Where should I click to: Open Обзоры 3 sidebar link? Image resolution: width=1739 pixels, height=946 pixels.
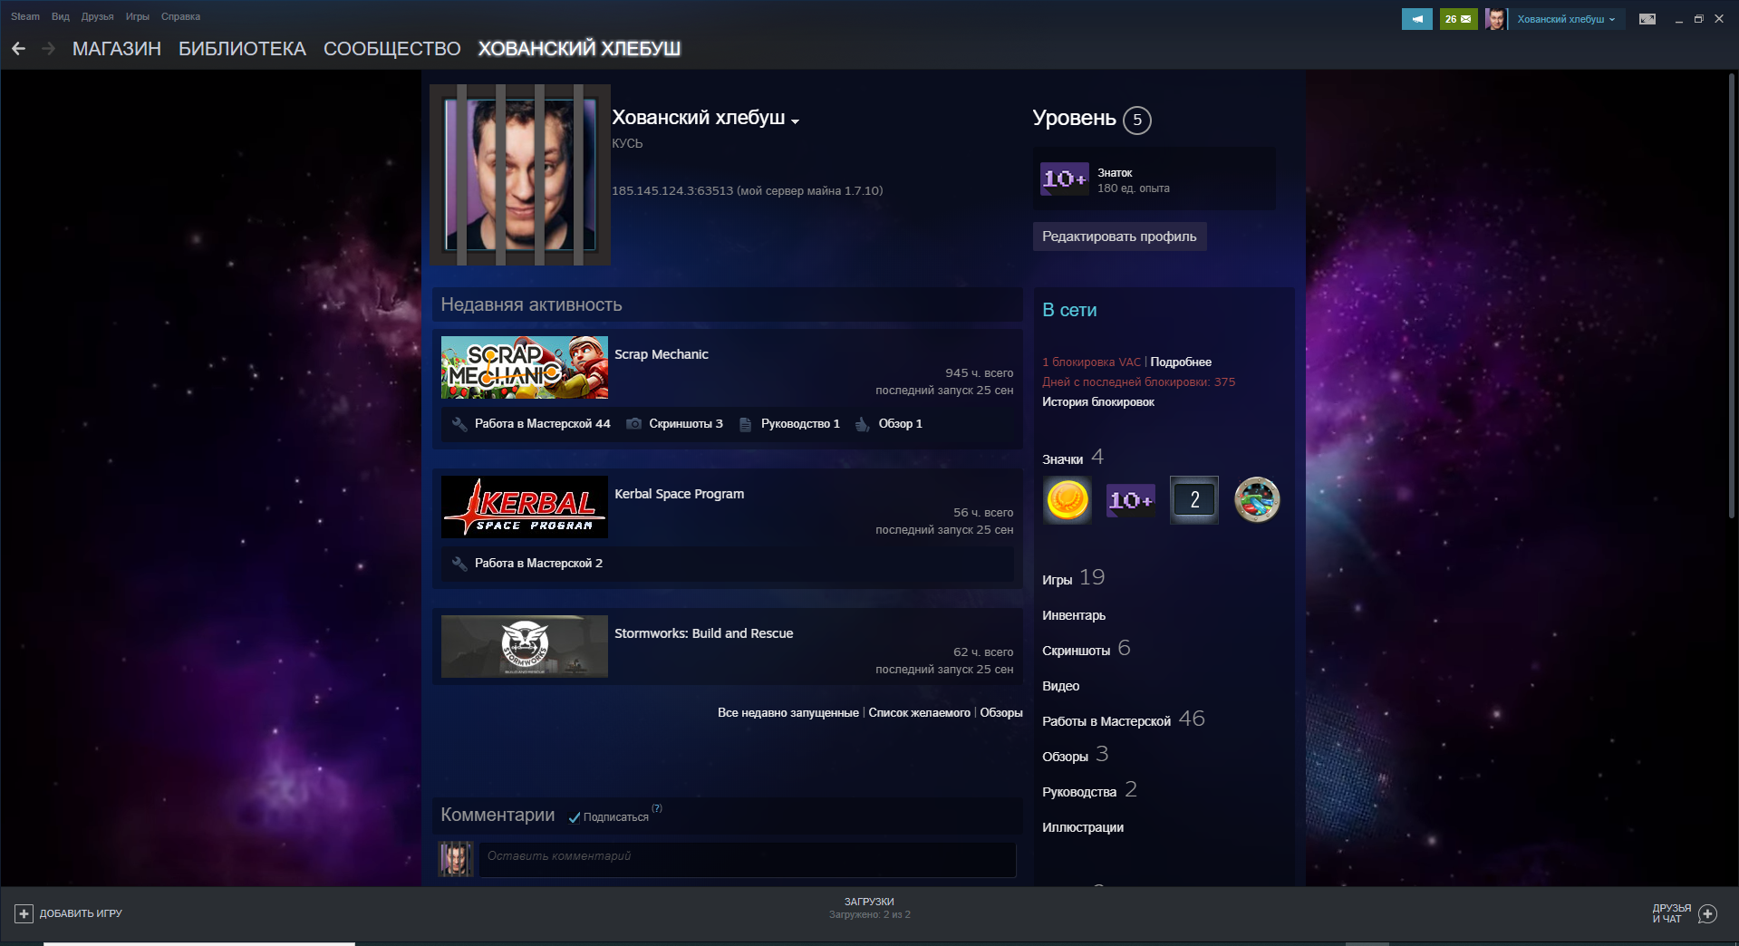click(1076, 755)
